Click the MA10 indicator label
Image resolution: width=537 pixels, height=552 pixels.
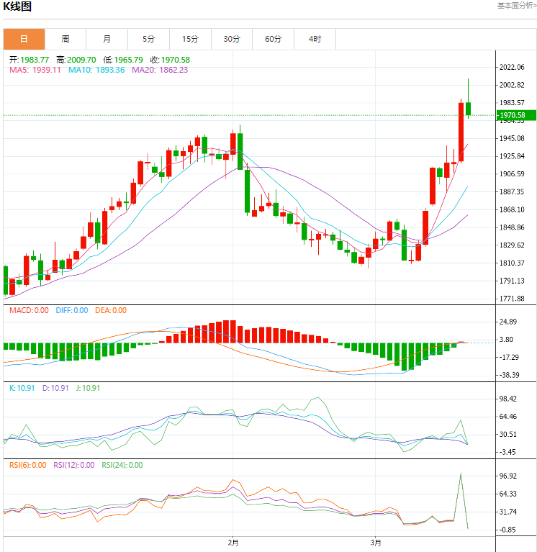tap(96, 70)
